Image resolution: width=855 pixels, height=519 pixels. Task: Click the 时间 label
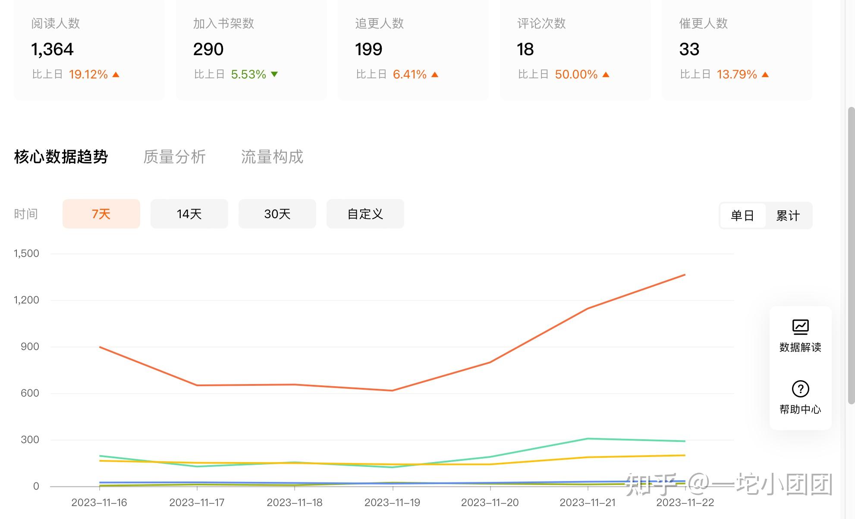coord(26,214)
